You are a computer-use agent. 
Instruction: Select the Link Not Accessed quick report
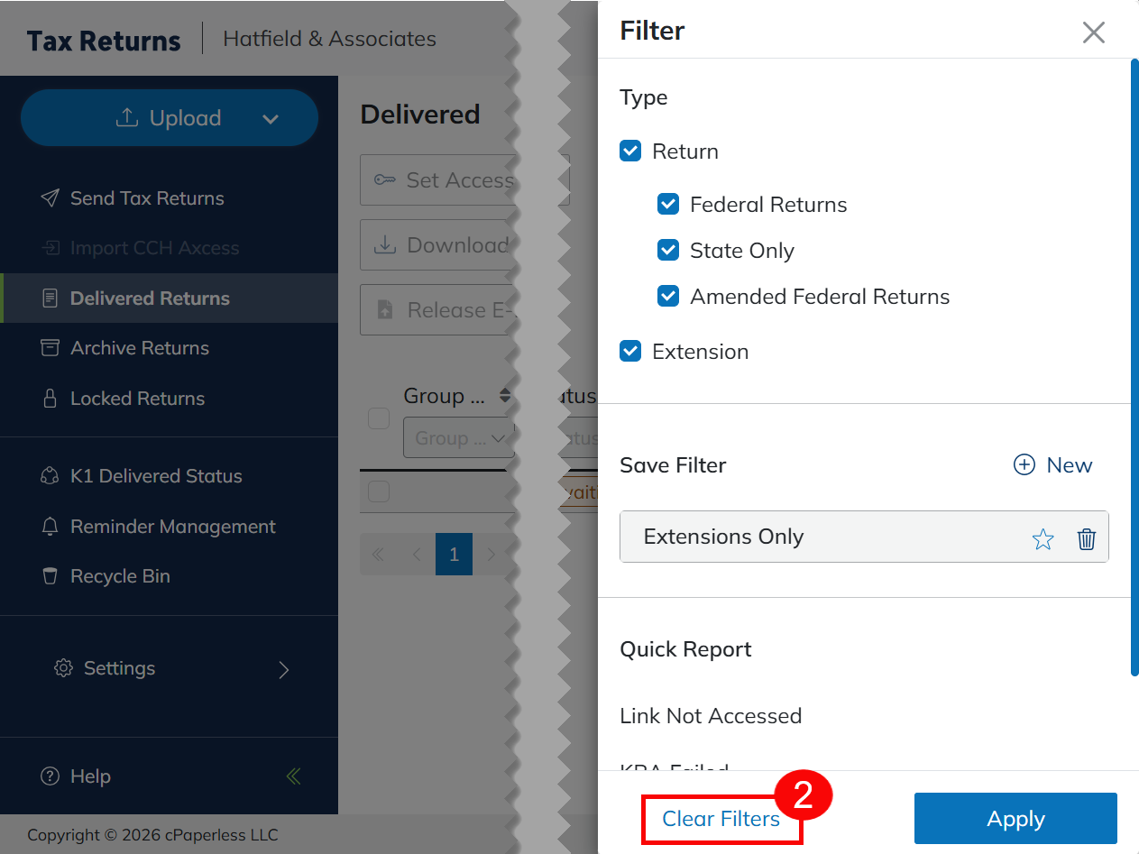coord(711,716)
